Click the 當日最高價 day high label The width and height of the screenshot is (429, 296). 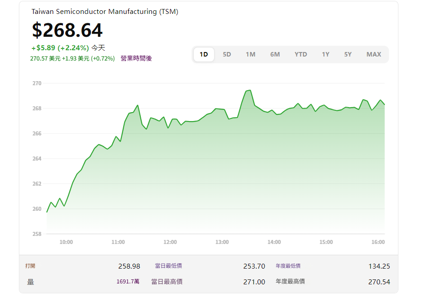pos(167,282)
